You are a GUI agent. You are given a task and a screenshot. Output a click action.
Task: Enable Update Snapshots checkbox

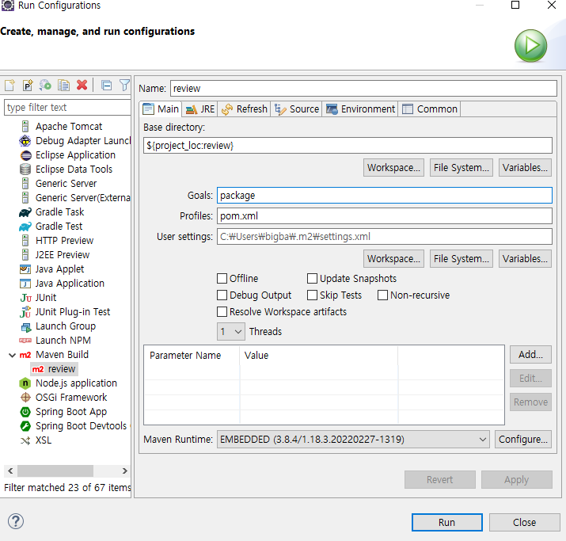tap(312, 279)
